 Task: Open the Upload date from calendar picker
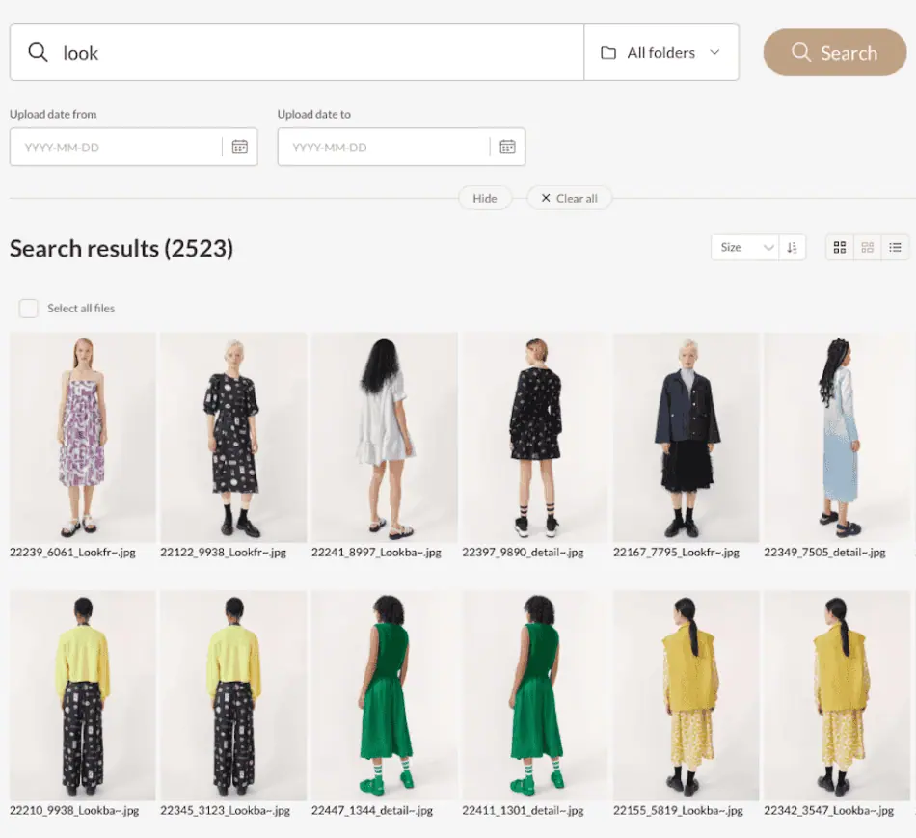(239, 147)
